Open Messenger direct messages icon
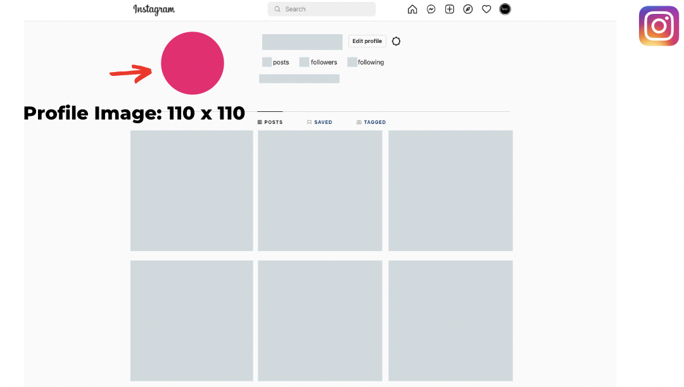 point(431,9)
